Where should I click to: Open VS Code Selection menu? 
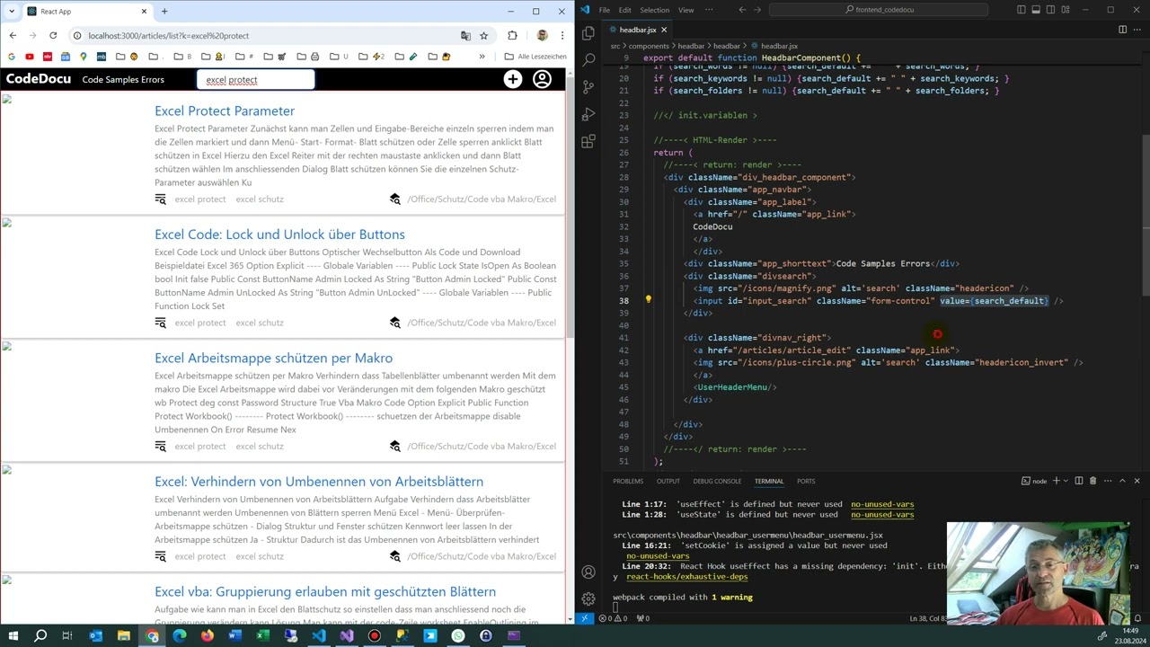[654, 10]
